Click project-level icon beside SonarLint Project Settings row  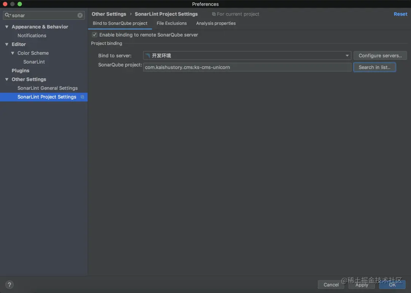pyautogui.click(x=82, y=97)
